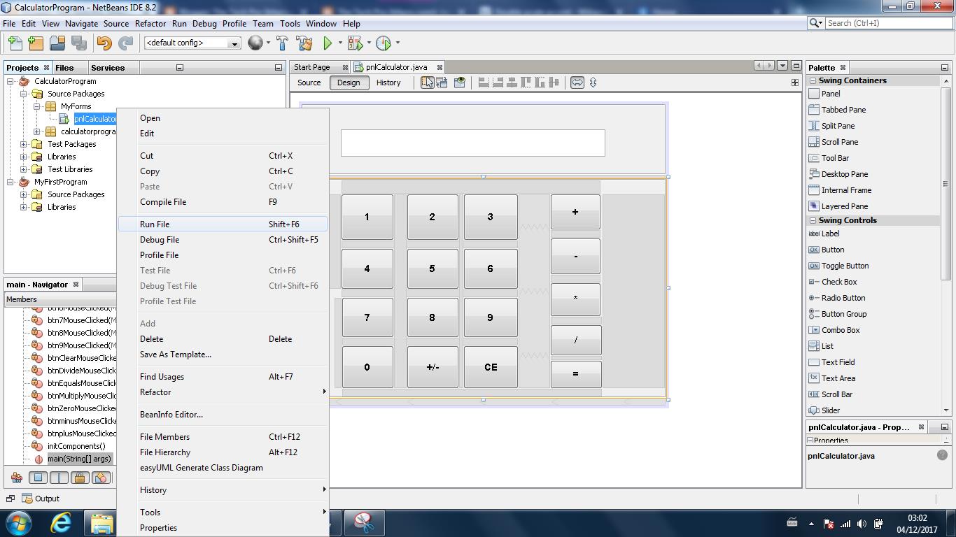Click the Save All toolbar icon
The width and height of the screenshot is (956, 537).
[79, 43]
